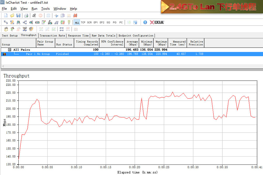Click the scissors Cut icon
This screenshot has height=175, width=263.
coord(56,15)
